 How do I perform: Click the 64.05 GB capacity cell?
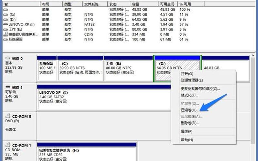(x=140, y=19)
